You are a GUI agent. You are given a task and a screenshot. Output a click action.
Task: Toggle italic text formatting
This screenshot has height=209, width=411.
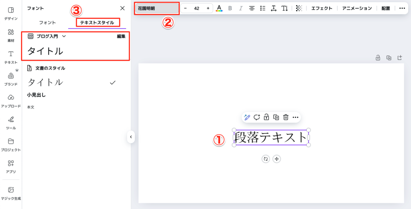pos(241,8)
